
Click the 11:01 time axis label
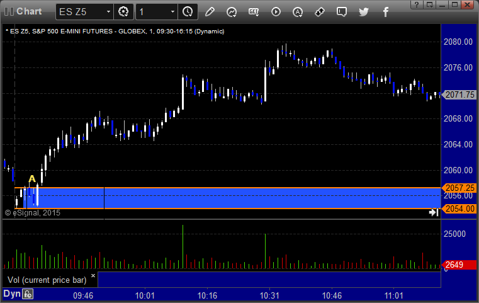[x=394, y=295]
